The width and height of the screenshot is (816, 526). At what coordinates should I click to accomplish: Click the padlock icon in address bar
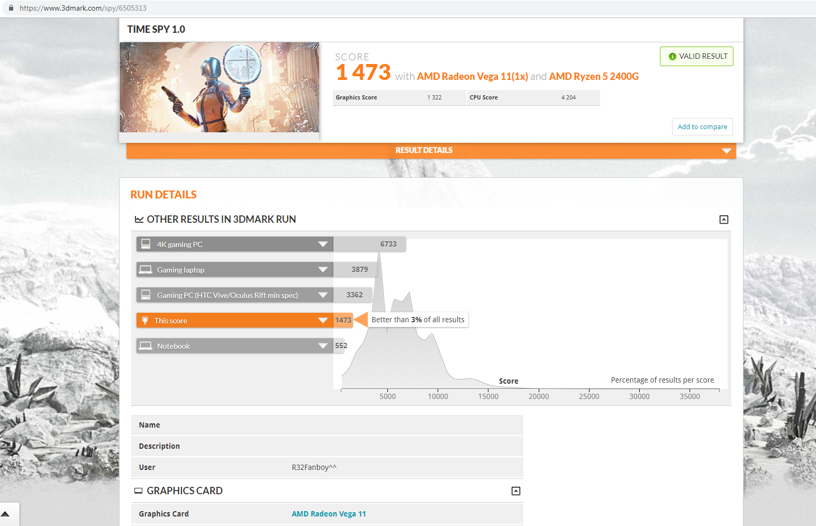pos(11,8)
